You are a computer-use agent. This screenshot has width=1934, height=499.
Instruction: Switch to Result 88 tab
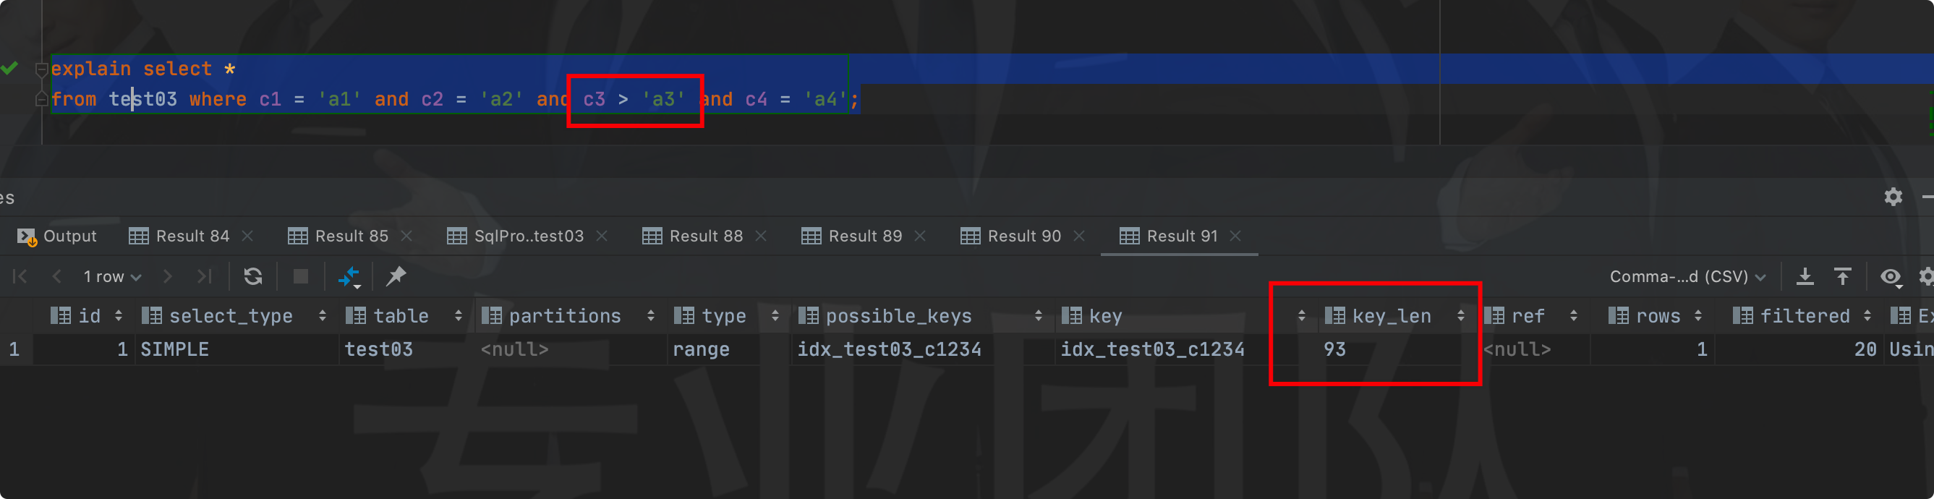[692, 236]
